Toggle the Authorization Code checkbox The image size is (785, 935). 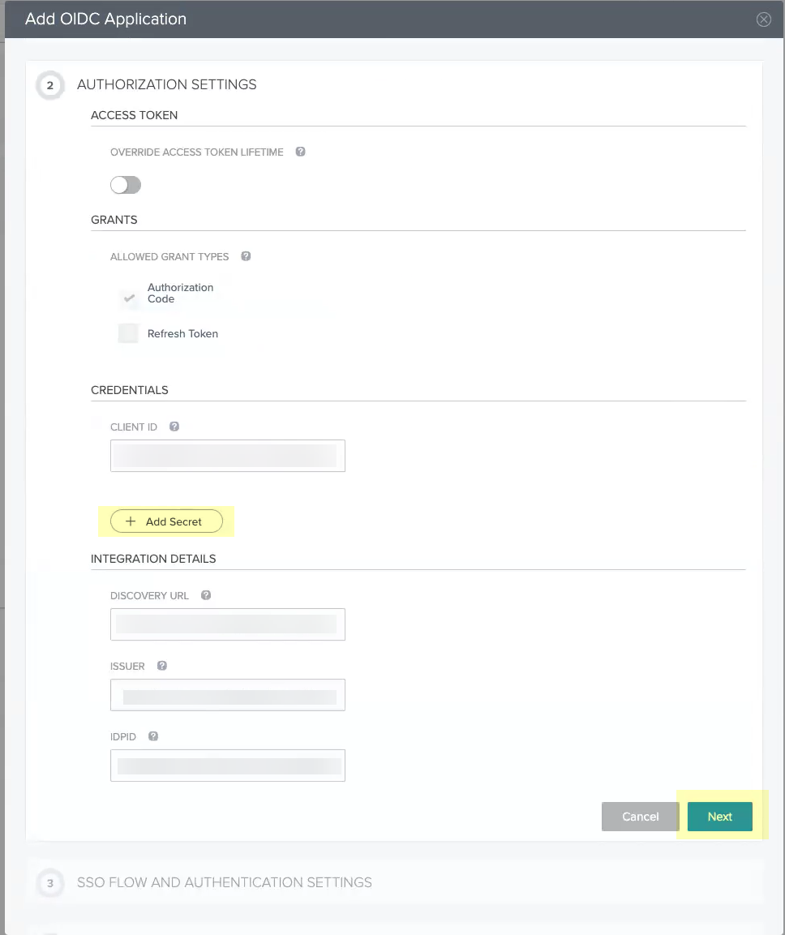(129, 298)
